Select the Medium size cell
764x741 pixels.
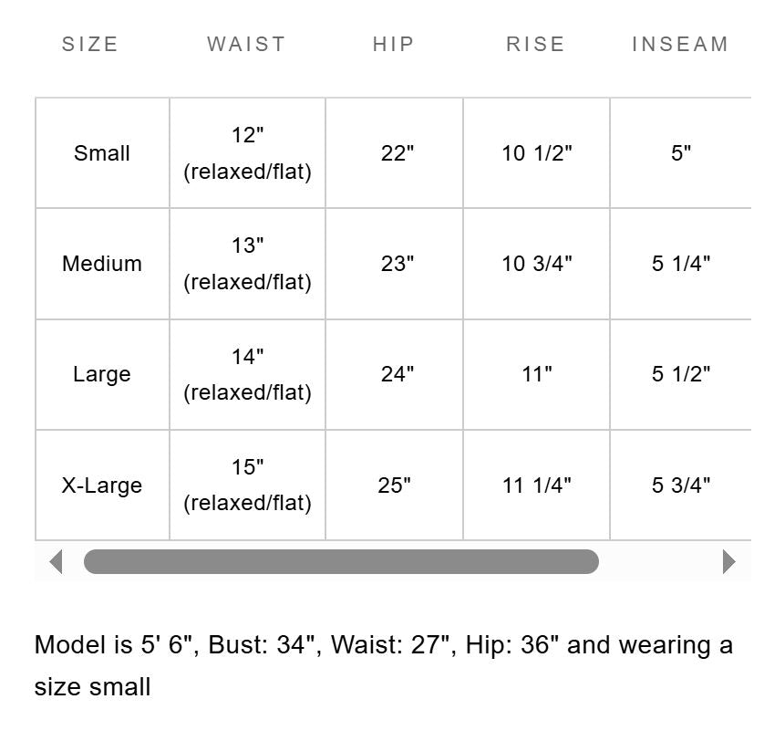[x=102, y=264]
